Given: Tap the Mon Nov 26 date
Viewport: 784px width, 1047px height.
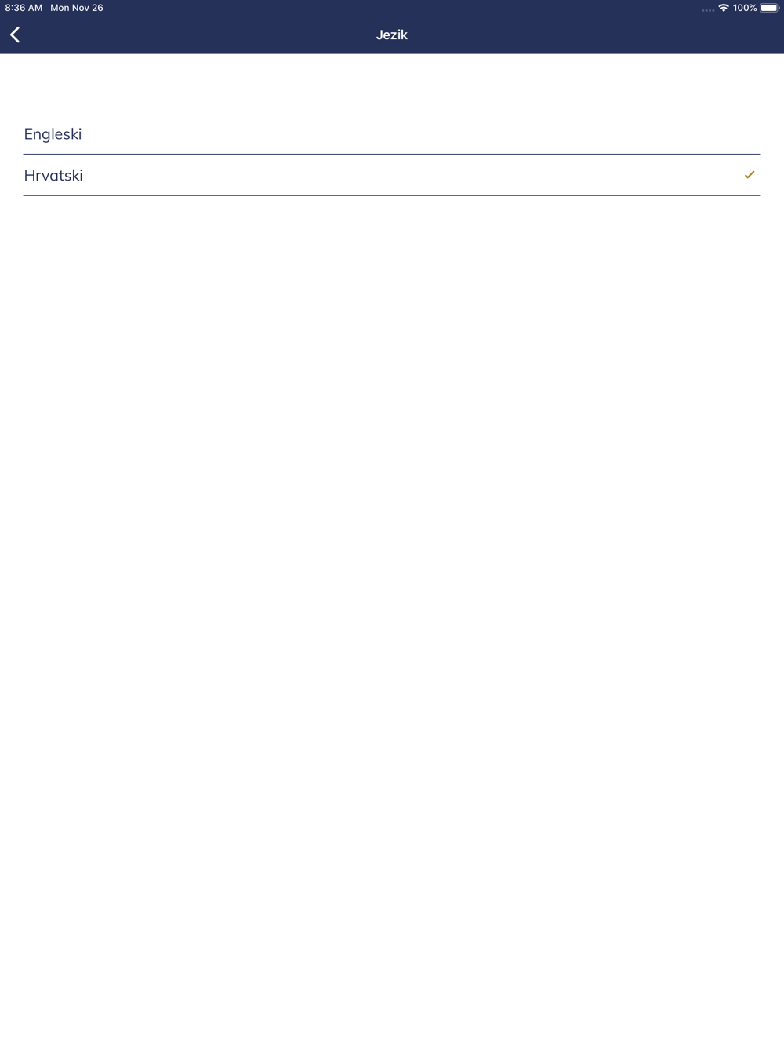Looking at the screenshot, I should 77,8.
